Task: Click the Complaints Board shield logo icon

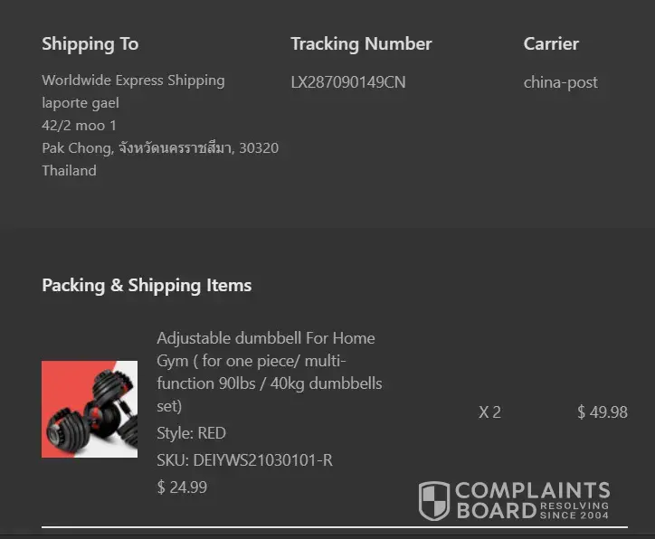Action: 434,500
